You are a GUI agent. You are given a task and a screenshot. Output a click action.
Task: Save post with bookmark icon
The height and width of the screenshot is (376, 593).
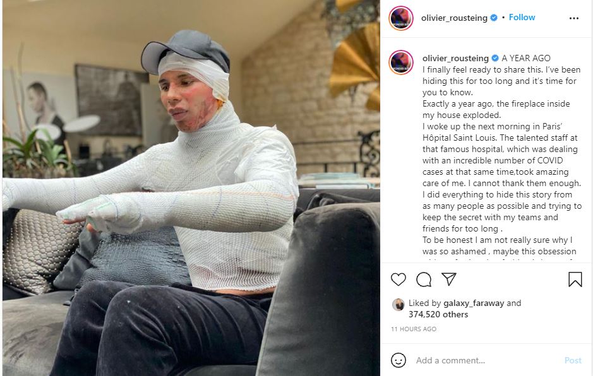click(575, 279)
